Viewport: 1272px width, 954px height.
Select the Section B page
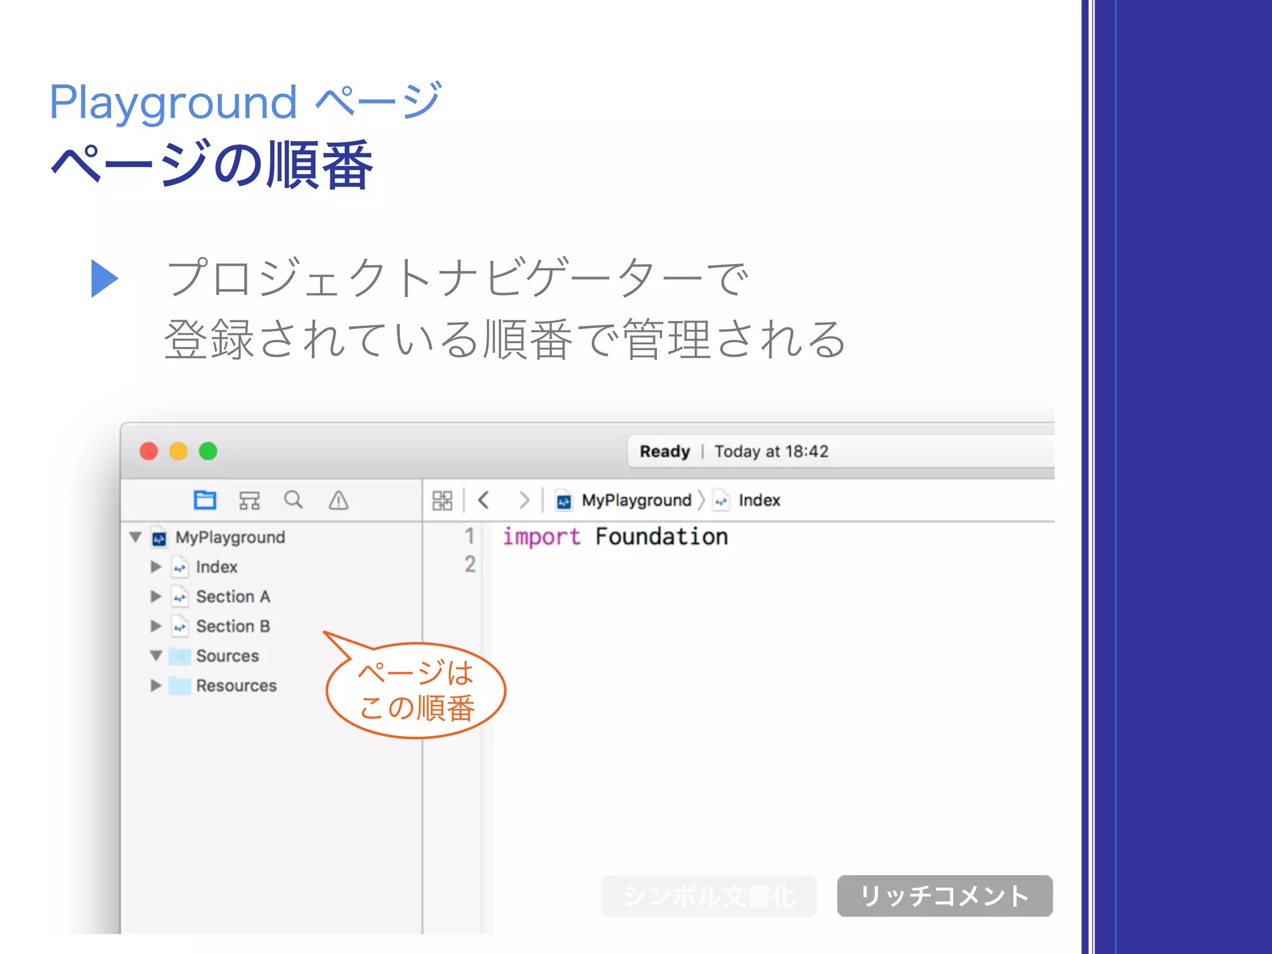pyautogui.click(x=233, y=627)
